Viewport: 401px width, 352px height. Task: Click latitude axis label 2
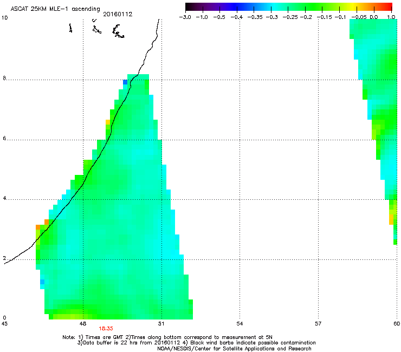click(x=4, y=258)
